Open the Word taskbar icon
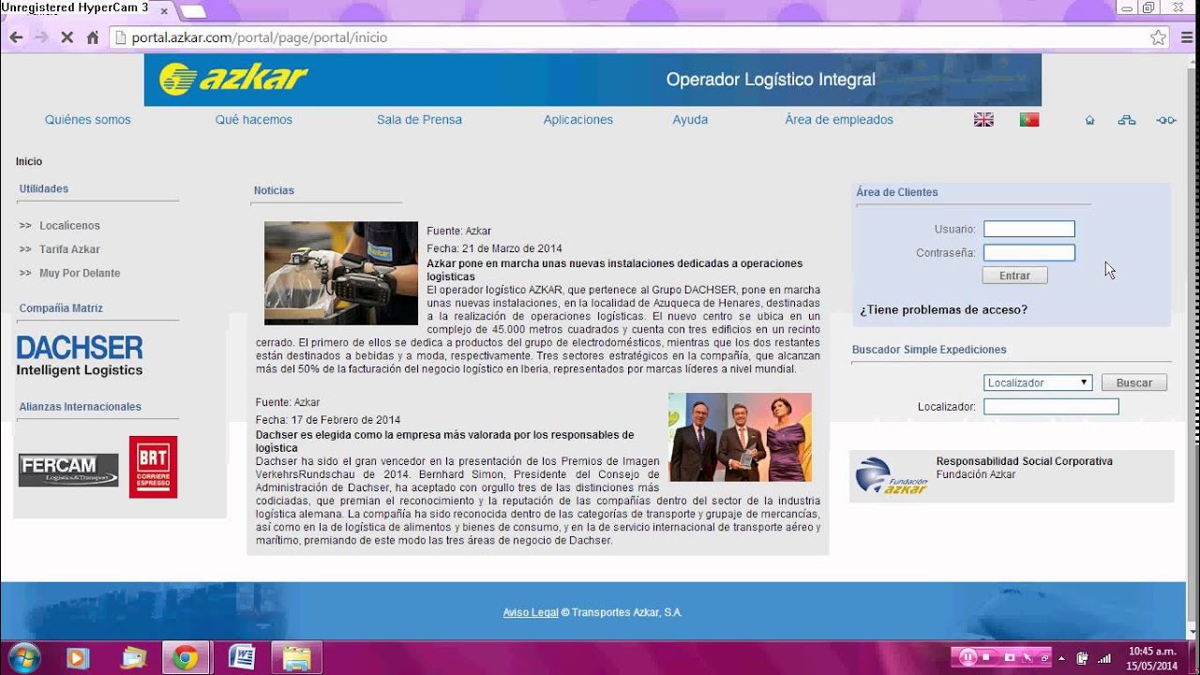 241,658
